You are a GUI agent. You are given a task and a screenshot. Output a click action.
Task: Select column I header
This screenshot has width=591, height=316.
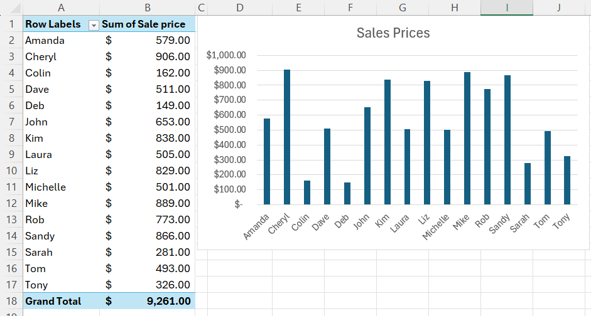tap(506, 8)
